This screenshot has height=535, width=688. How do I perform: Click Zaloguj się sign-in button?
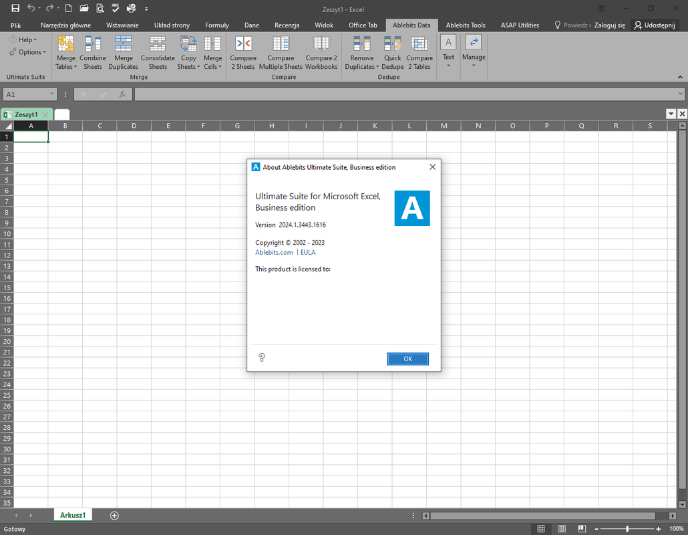[x=609, y=25]
